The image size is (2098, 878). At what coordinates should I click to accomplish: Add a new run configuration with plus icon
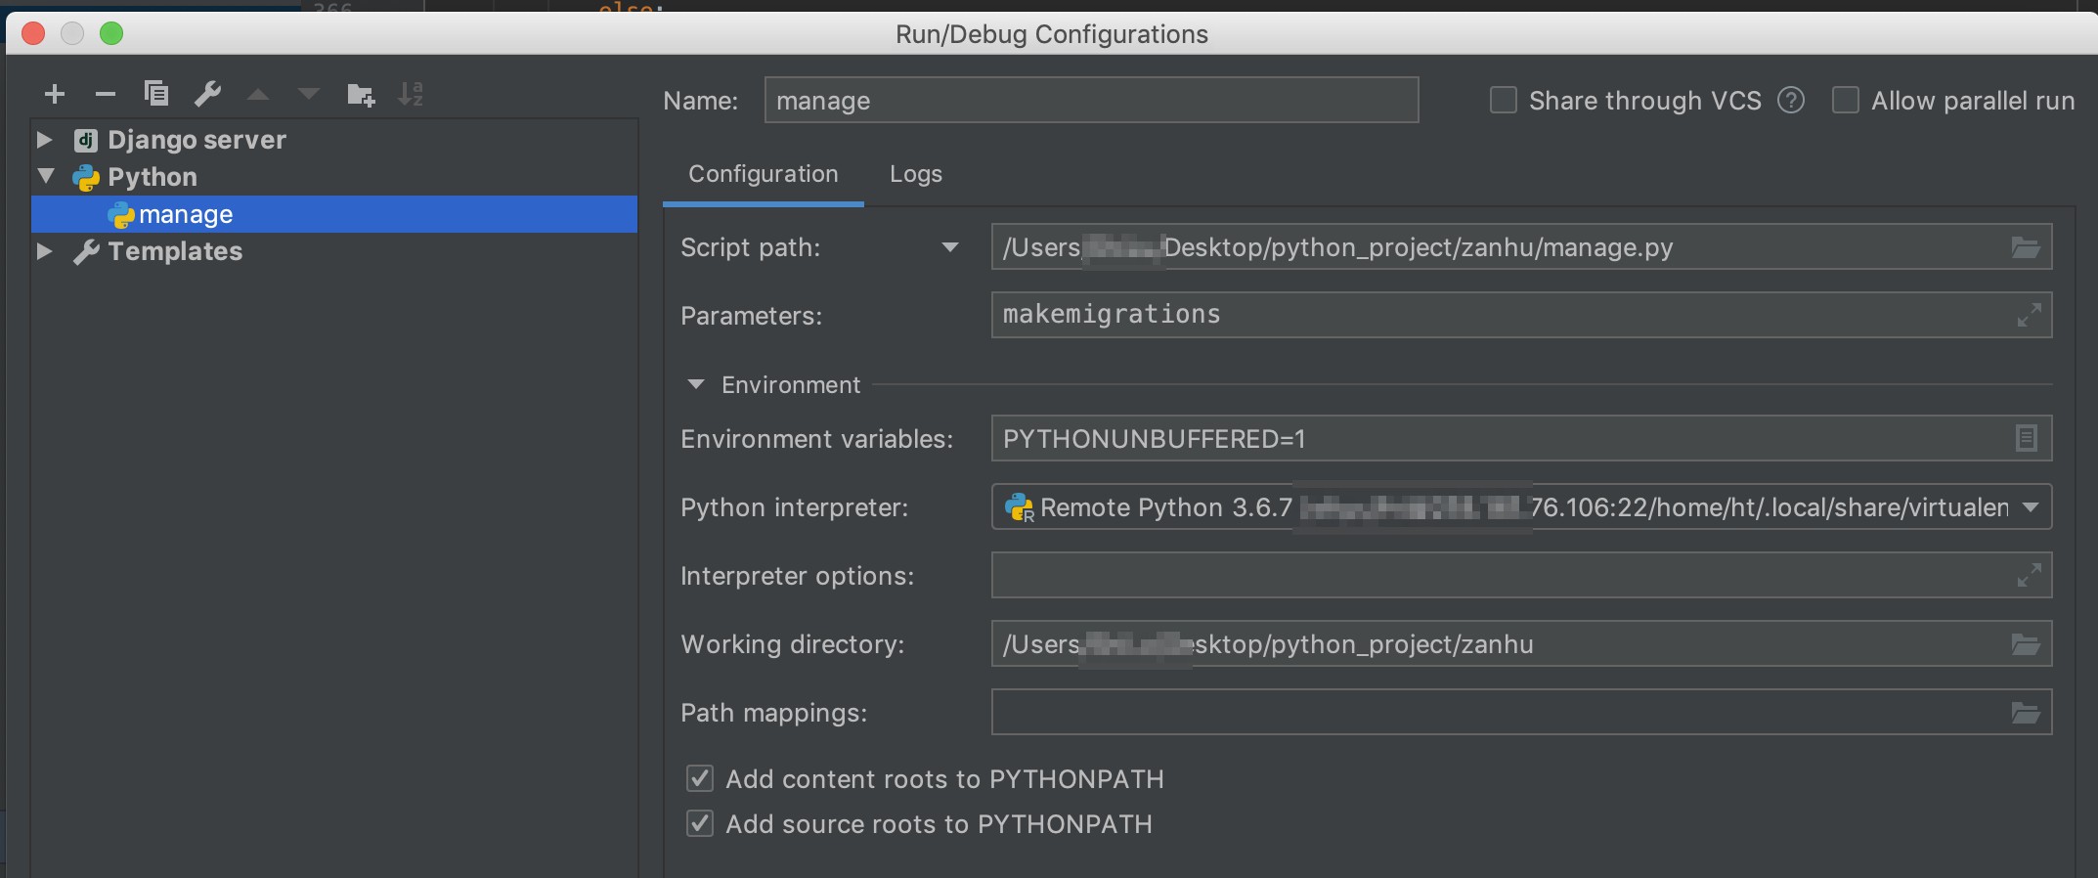click(55, 94)
